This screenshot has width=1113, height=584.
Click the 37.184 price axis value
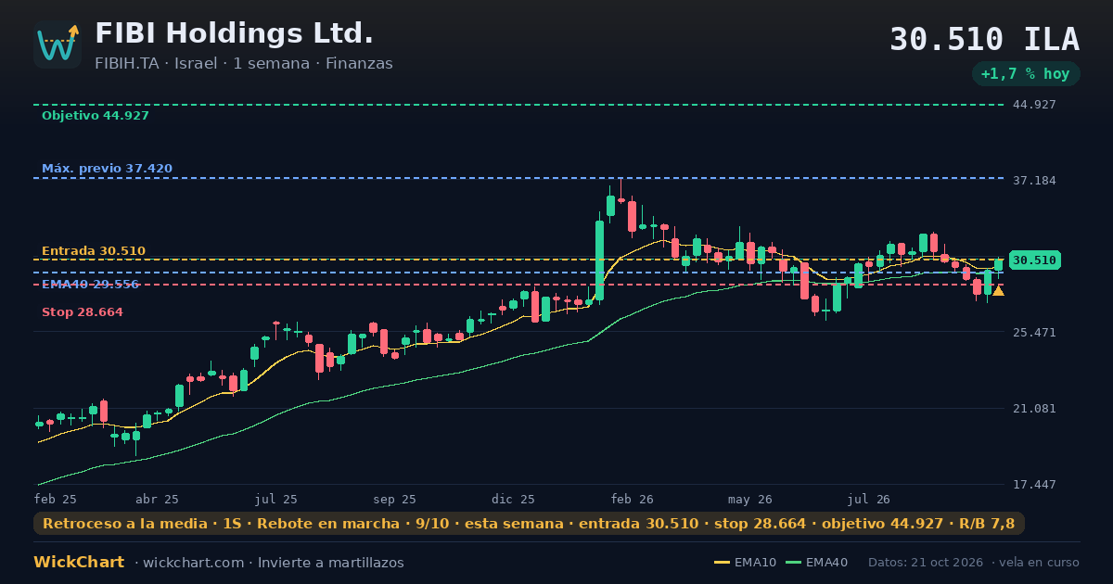coord(1034,181)
